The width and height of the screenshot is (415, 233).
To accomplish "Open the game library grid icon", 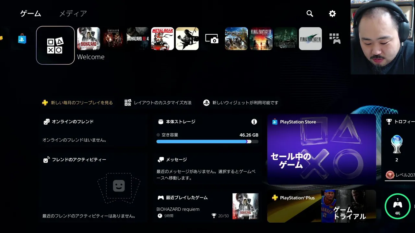I will (x=335, y=39).
